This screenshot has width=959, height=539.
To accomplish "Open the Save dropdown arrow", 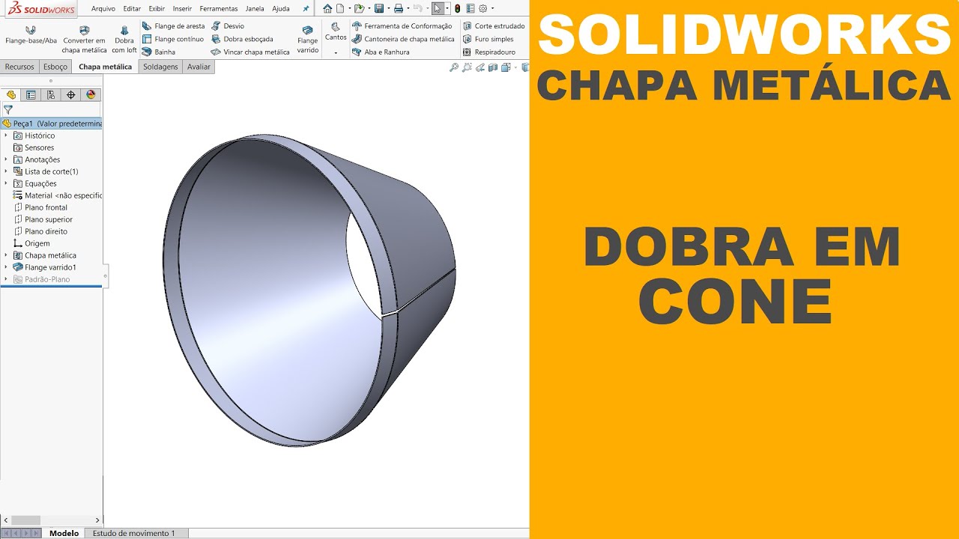I will pos(387,9).
